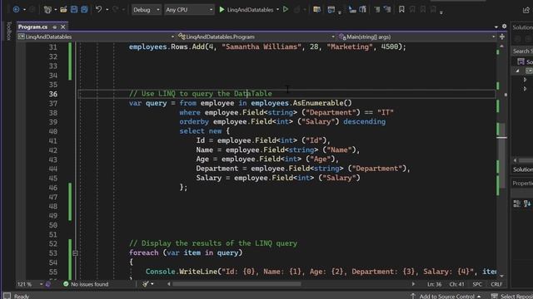Click the CRLF line ending indicator
Image resolution: width=533 pixels, height=299 pixels.
click(496, 284)
